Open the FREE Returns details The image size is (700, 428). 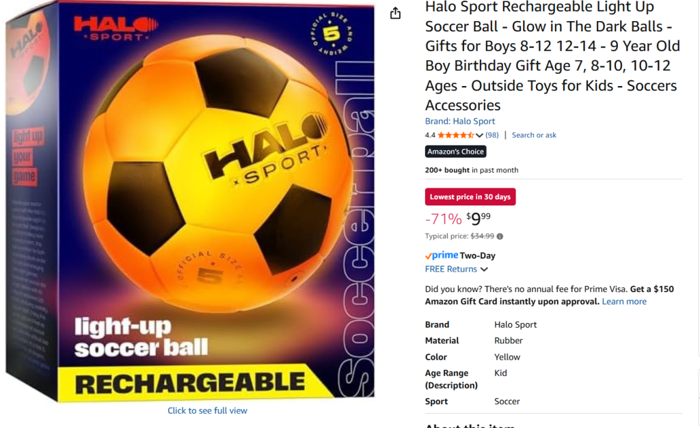coord(451,269)
